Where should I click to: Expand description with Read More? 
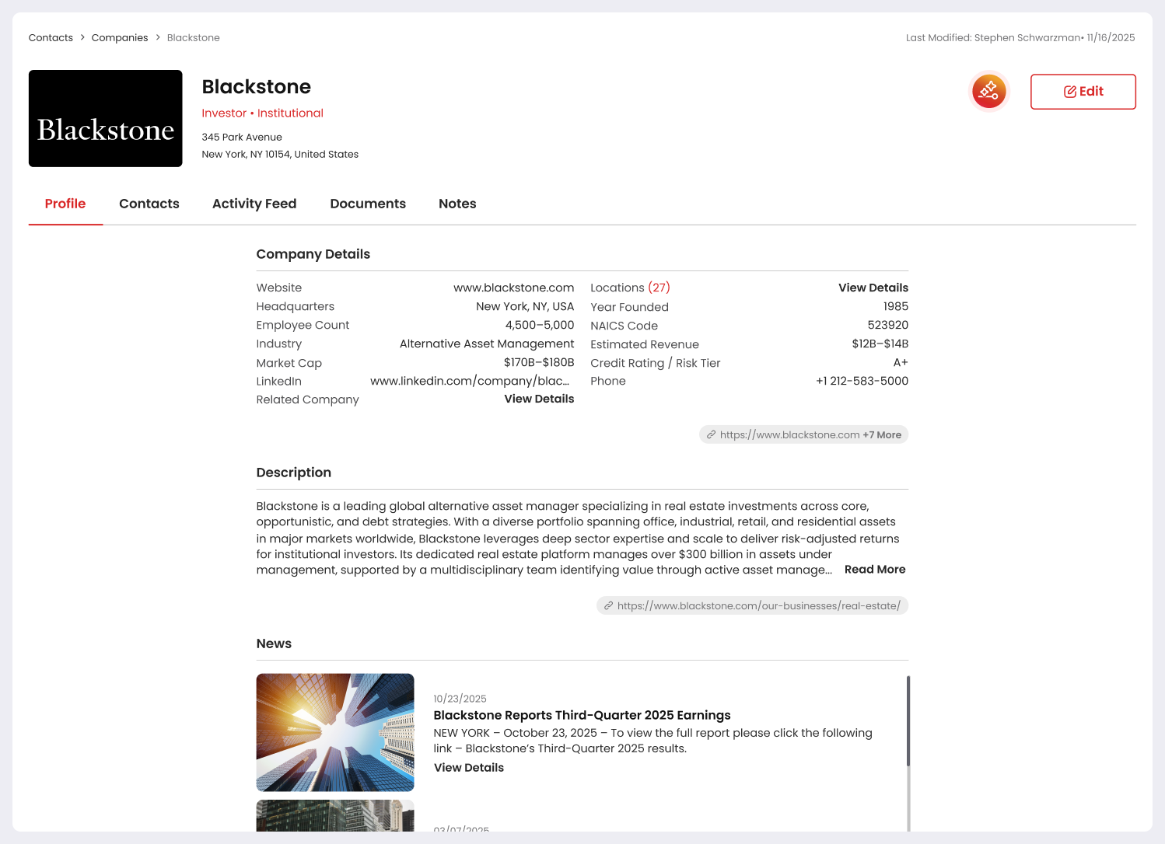pos(875,570)
